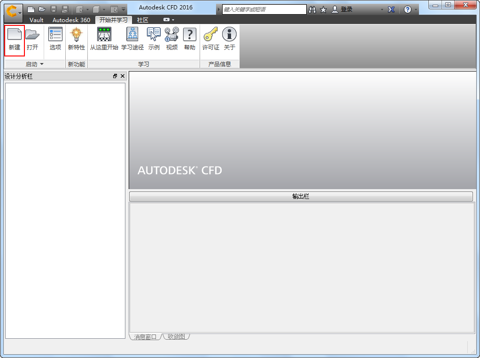Open the 登录 dropdown arrow
Image resolution: width=480 pixels, height=358 pixels.
coord(382,10)
